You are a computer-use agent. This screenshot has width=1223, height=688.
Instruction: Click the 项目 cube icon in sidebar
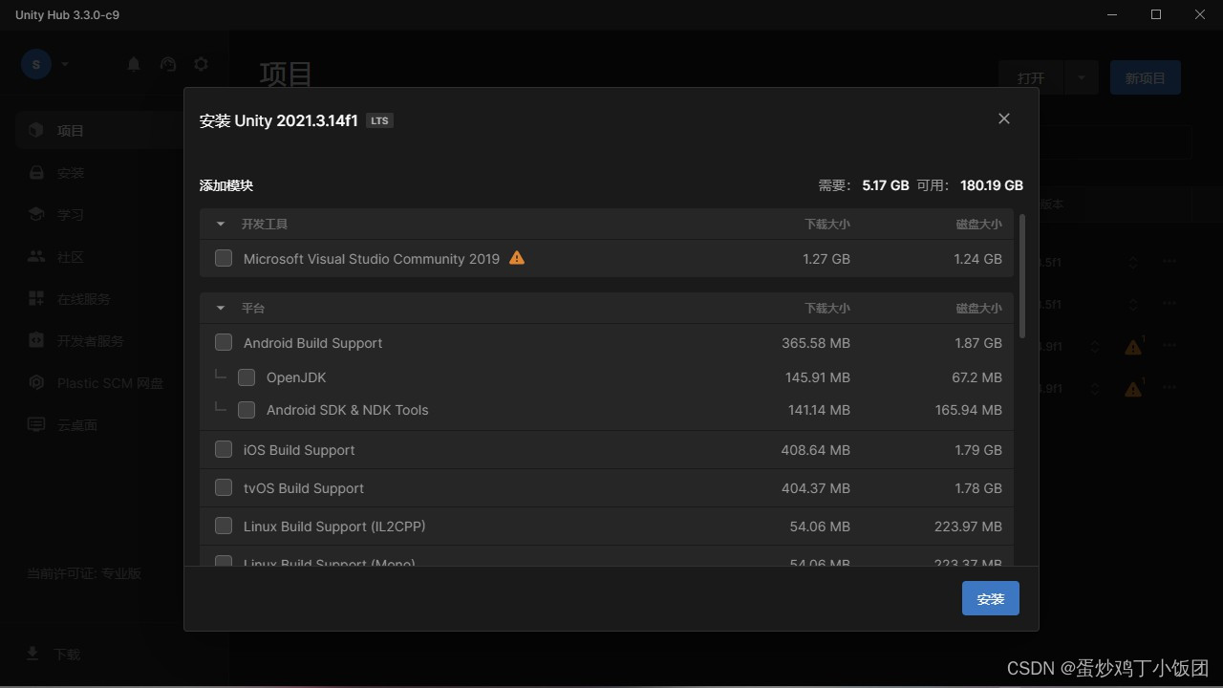36,130
